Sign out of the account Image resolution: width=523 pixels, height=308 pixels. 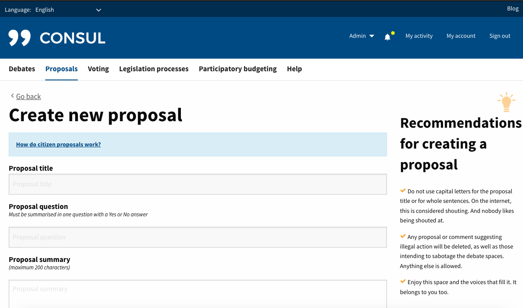pos(500,36)
